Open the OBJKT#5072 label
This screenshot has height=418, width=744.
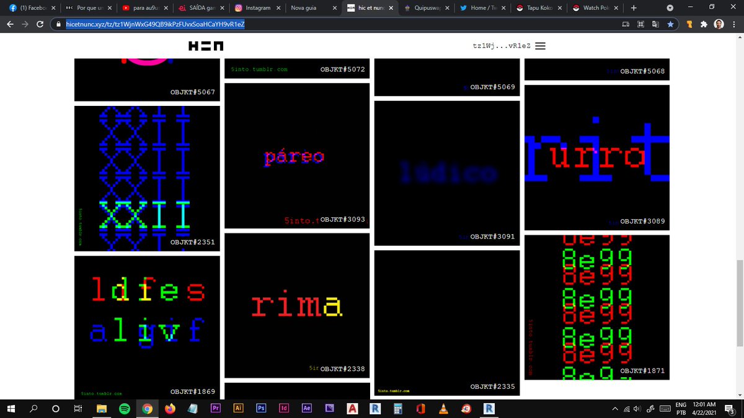pos(343,70)
